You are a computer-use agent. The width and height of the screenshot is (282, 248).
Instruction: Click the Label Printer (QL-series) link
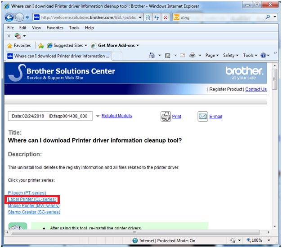32,199
